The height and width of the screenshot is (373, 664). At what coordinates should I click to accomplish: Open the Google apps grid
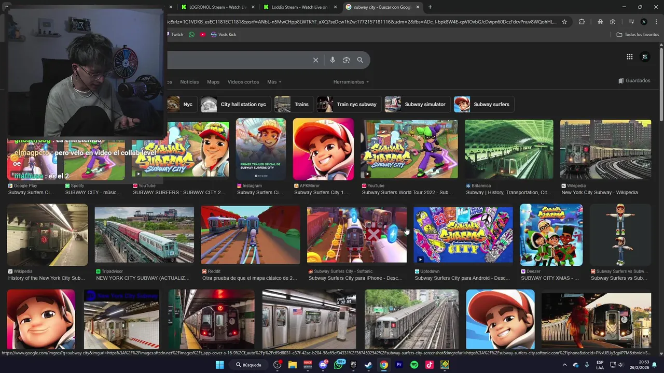coord(630,57)
